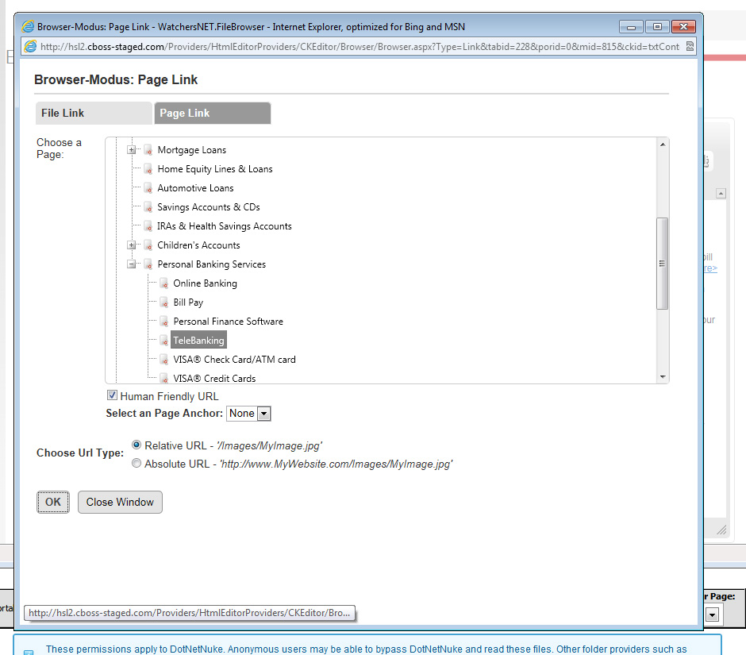Expand the Mortgage Loans tree node
The image size is (746, 655).
pos(132,150)
